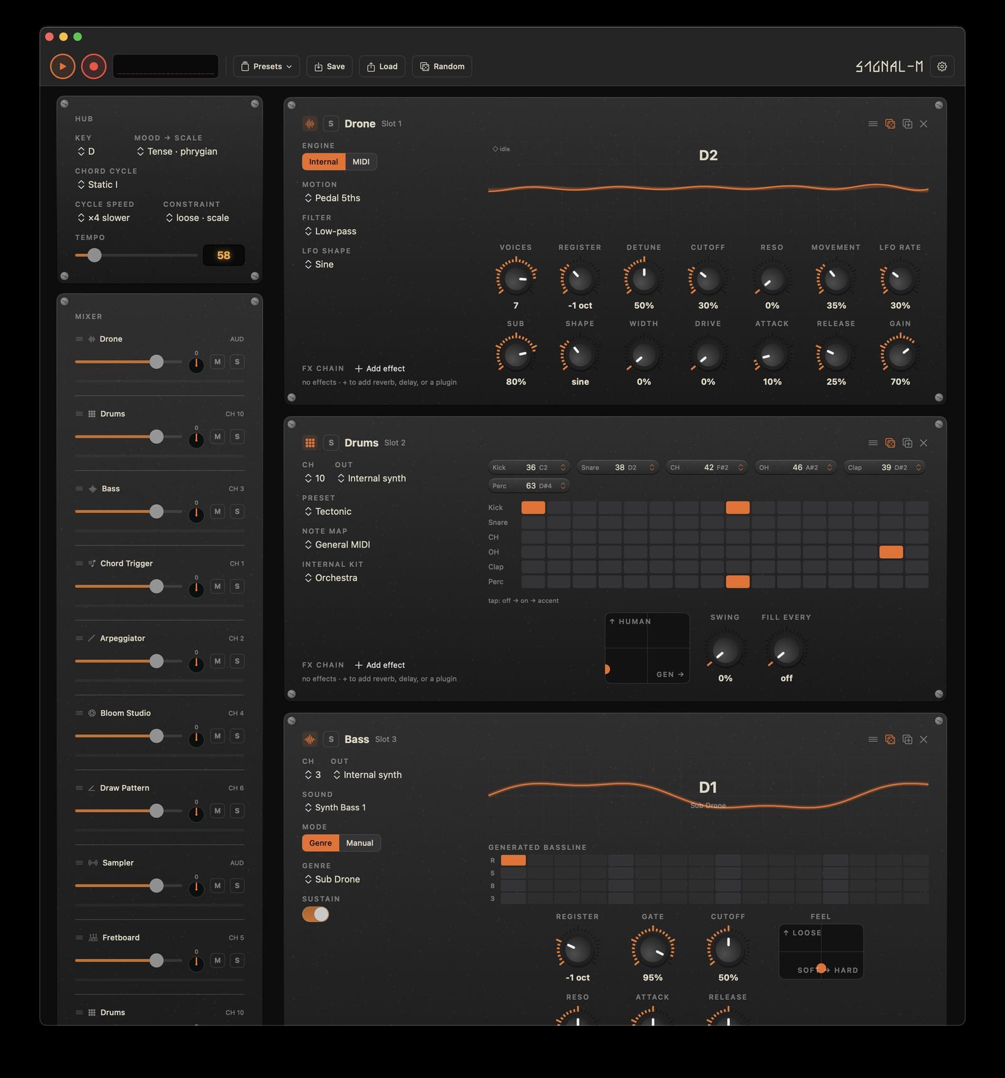Click the Drums Swing knob
The height and width of the screenshot is (1078, 1005).
click(x=725, y=651)
